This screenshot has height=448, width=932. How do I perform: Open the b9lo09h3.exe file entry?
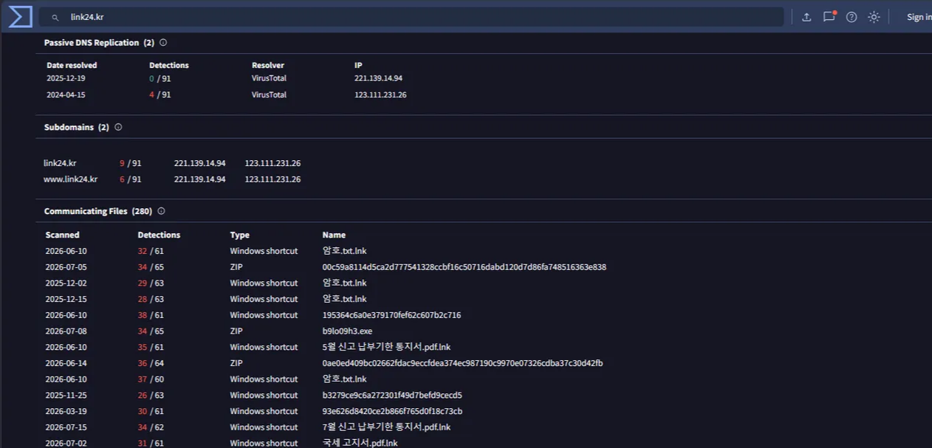pyautogui.click(x=347, y=331)
